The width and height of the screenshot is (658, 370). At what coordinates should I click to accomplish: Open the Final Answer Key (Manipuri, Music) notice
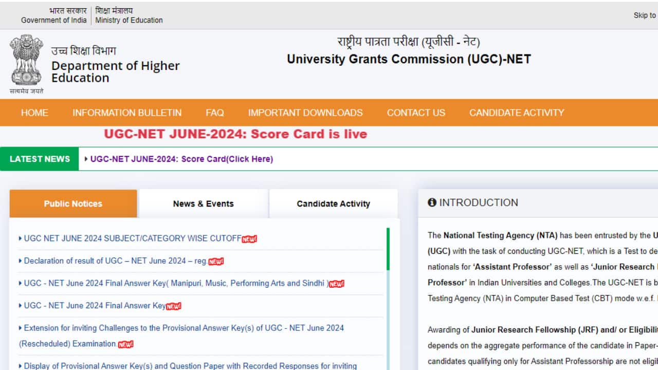coord(176,283)
